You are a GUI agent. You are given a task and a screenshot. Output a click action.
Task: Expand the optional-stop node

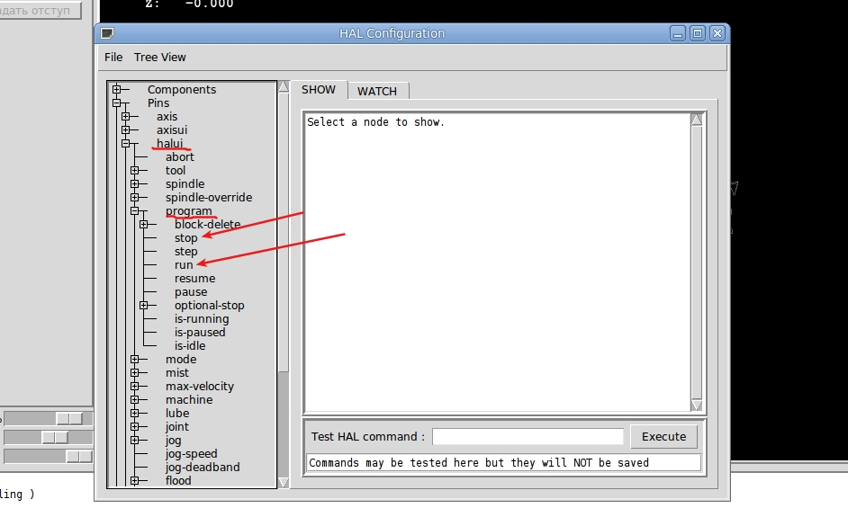(x=144, y=305)
